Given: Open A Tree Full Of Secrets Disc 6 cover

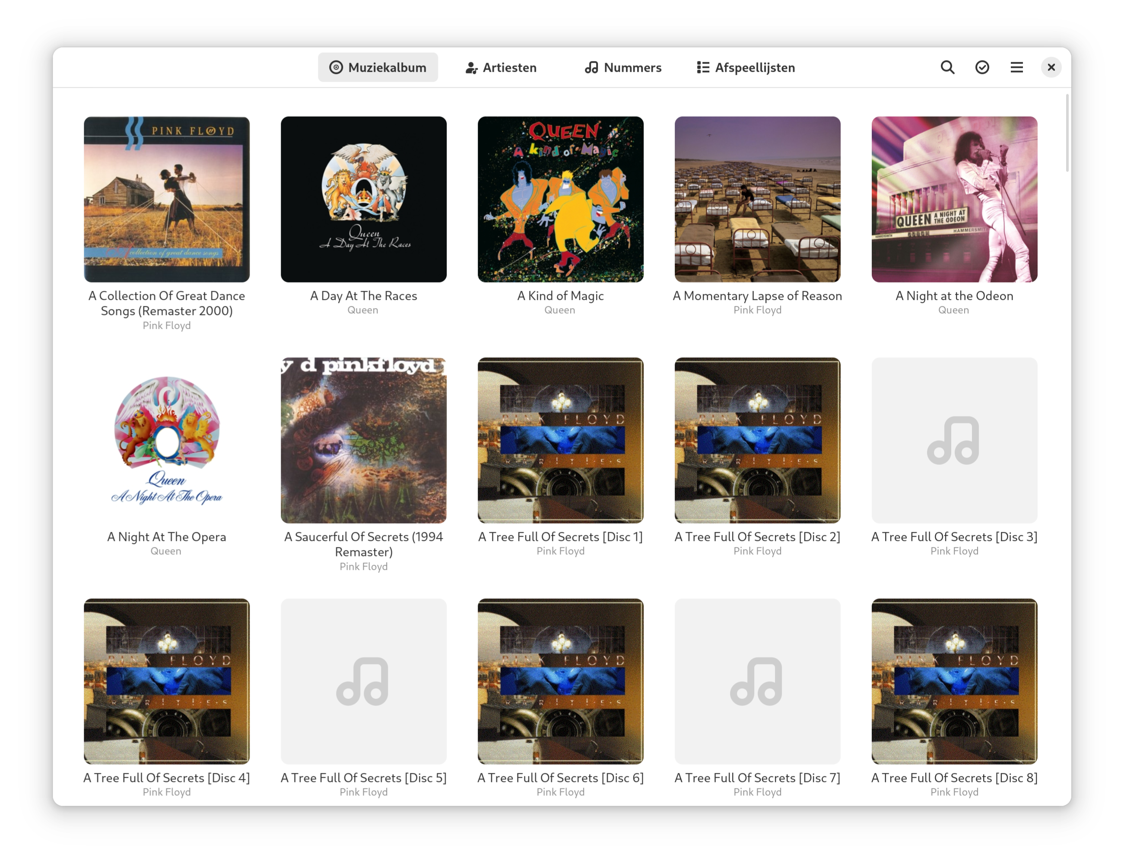Looking at the screenshot, I should tap(560, 681).
